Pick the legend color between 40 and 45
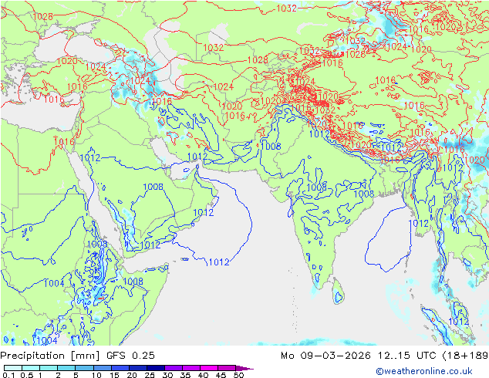This screenshot has height=378, width=489. tap(209, 368)
